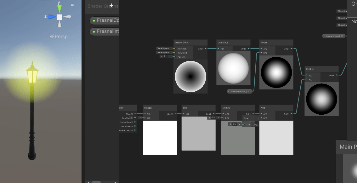Click the Fresnel Effect preview thumbnail

click(x=190, y=76)
